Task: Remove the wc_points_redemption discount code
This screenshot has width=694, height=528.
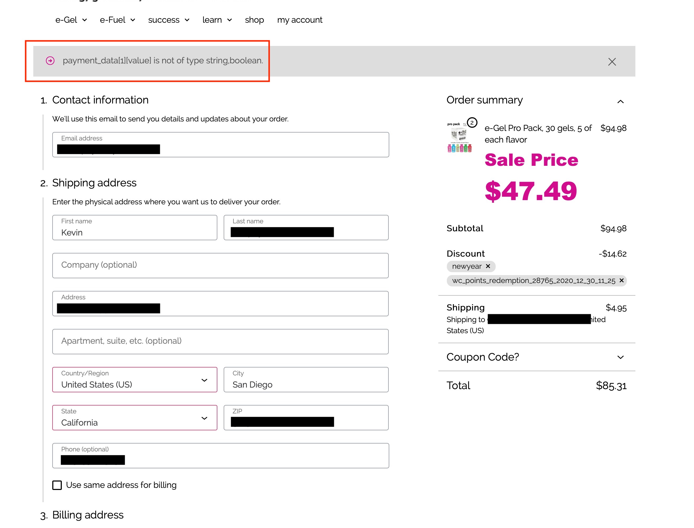Action: [x=622, y=281]
